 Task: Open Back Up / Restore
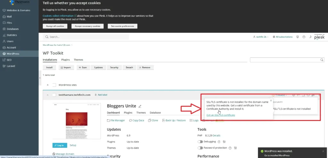174,120
